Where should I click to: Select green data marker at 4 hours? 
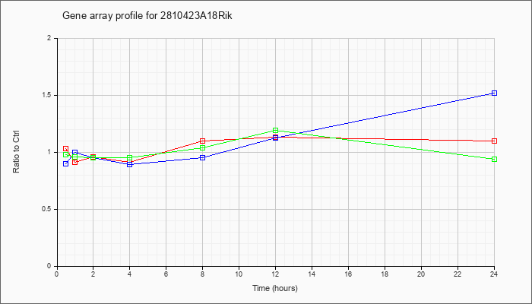[x=130, y=158]
